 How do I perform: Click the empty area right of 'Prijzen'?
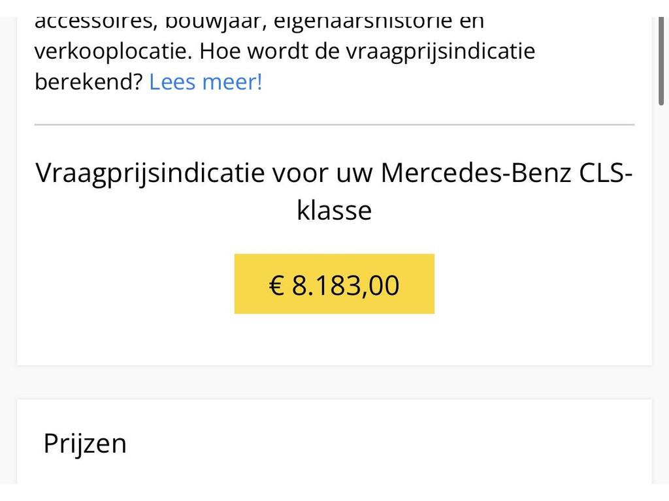(x=384, y=444)
